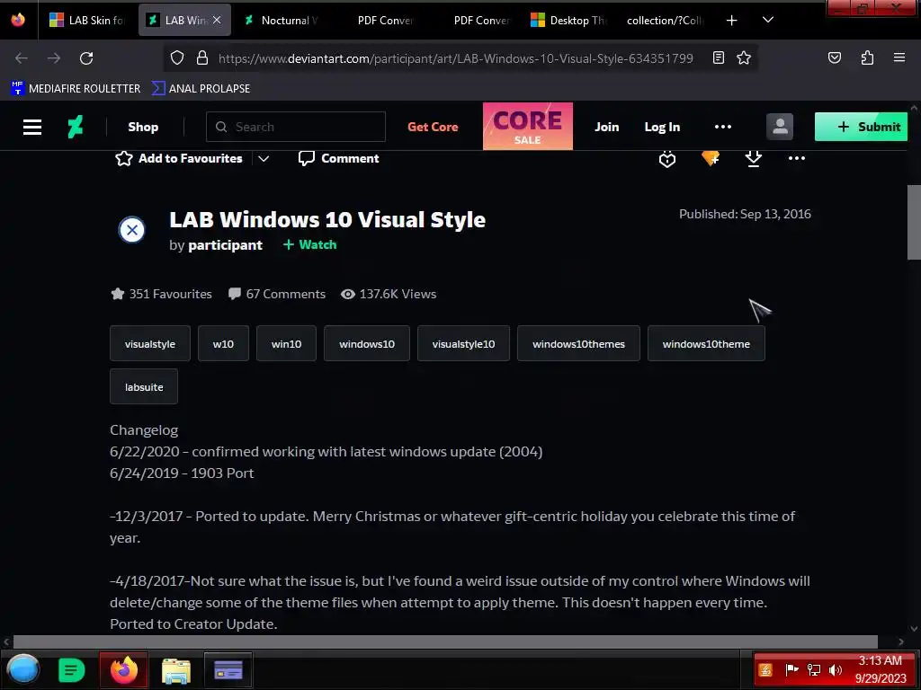Viewport: 921px width, 690px height.
Task: Click the CORE SALE banner
Action: [x=527, y=126]
